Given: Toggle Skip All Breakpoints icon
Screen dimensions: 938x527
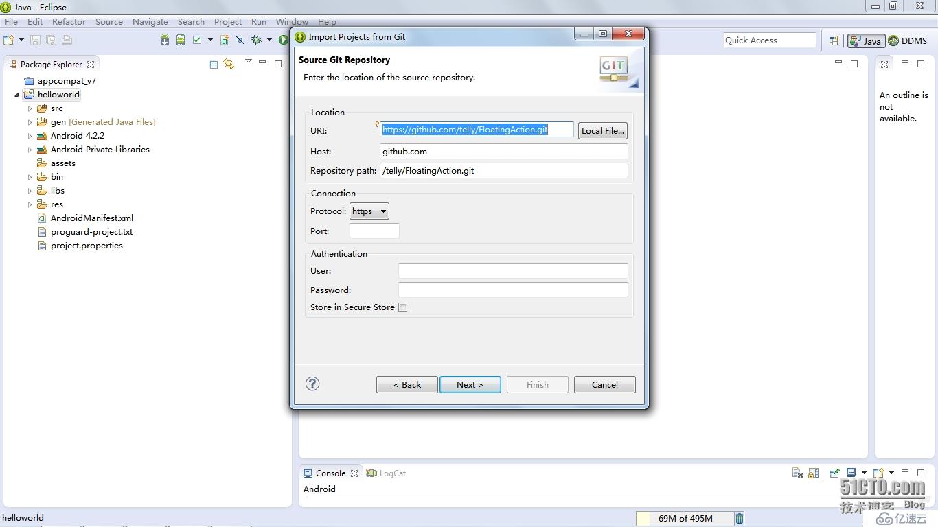Looking at the screenshot, I should (240, 40).
